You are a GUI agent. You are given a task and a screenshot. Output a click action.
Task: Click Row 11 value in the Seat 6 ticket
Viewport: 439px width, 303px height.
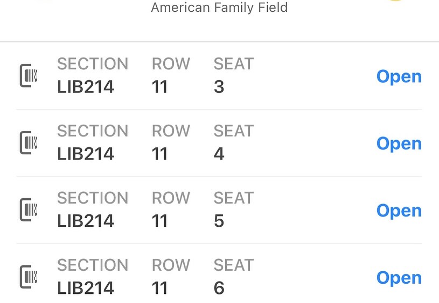[160, 288]
